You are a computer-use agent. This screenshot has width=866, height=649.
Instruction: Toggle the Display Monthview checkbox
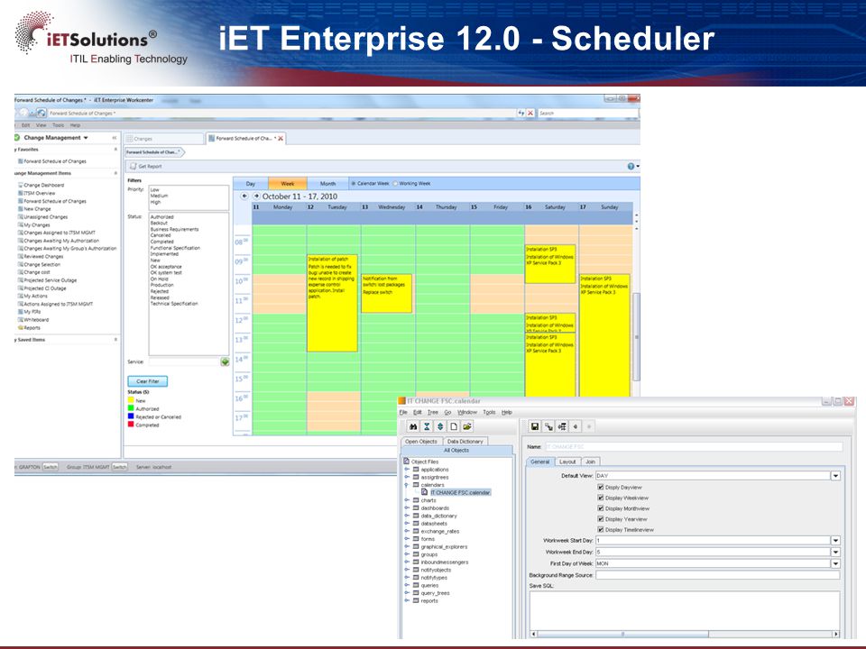tap(601, 508)
